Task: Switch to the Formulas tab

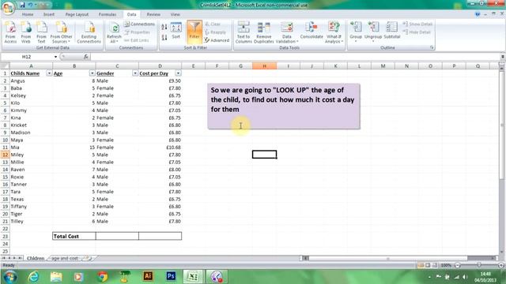Action: 108,14
